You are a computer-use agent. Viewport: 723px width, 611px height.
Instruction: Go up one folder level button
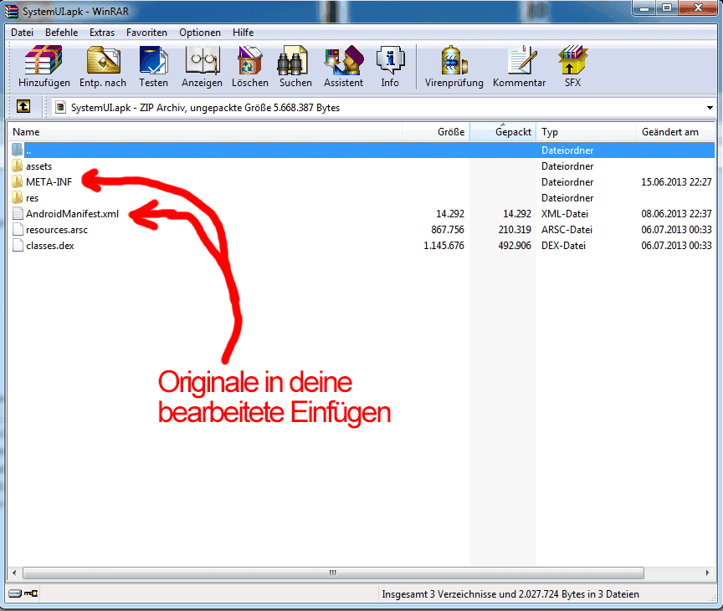tap(23, 107)
